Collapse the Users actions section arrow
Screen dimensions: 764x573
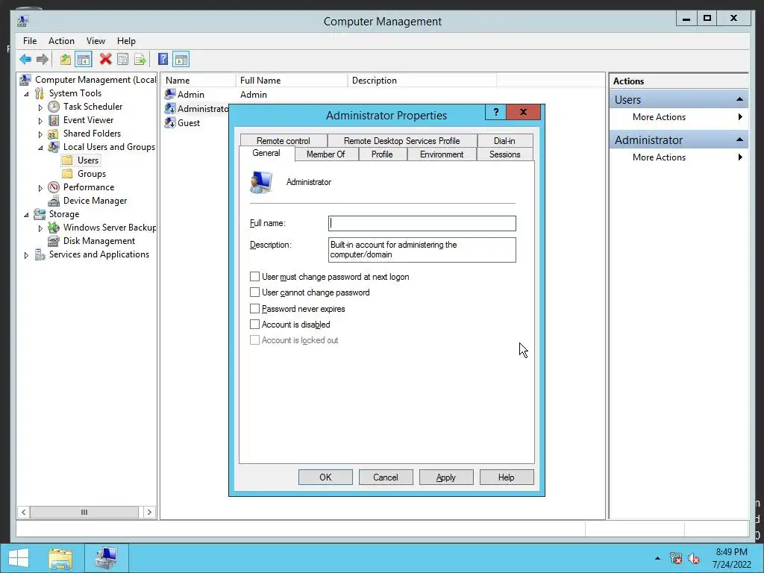coord(739,100)
